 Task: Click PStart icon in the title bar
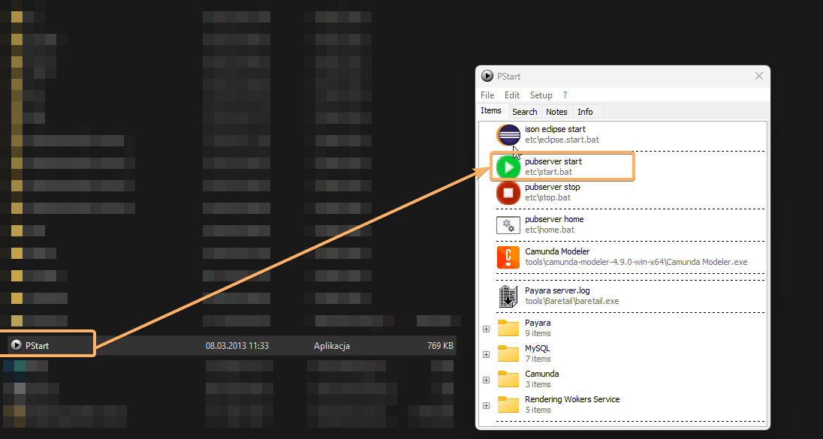[487, 77]
